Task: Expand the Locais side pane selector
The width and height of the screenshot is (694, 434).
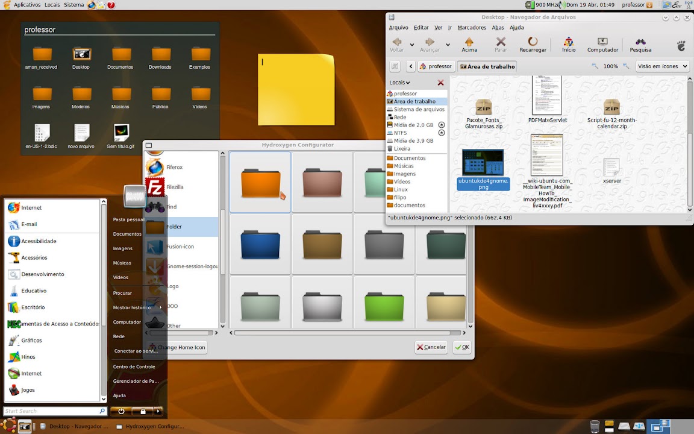Action: (399, 83)
